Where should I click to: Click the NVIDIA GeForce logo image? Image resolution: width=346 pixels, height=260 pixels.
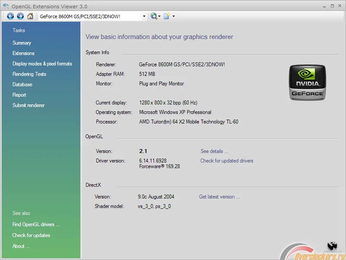307,82
